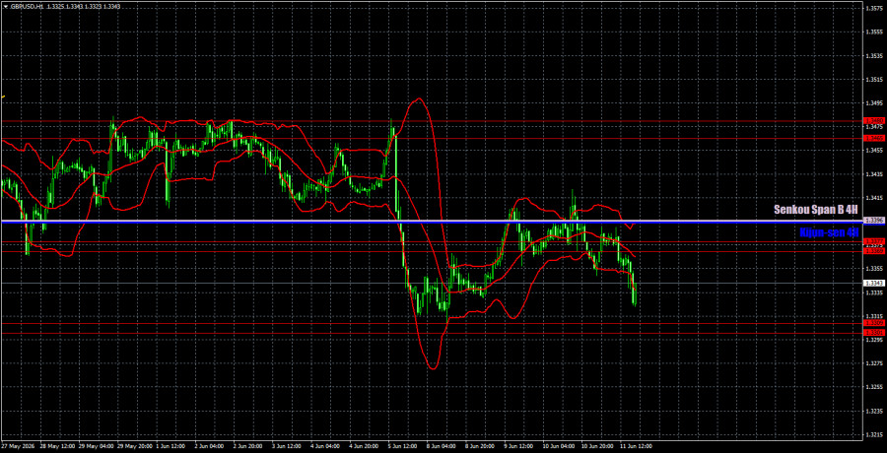Click the 1.3455 price scale value
The width and height of the screenshot is (887, 453).
(872, 151)
